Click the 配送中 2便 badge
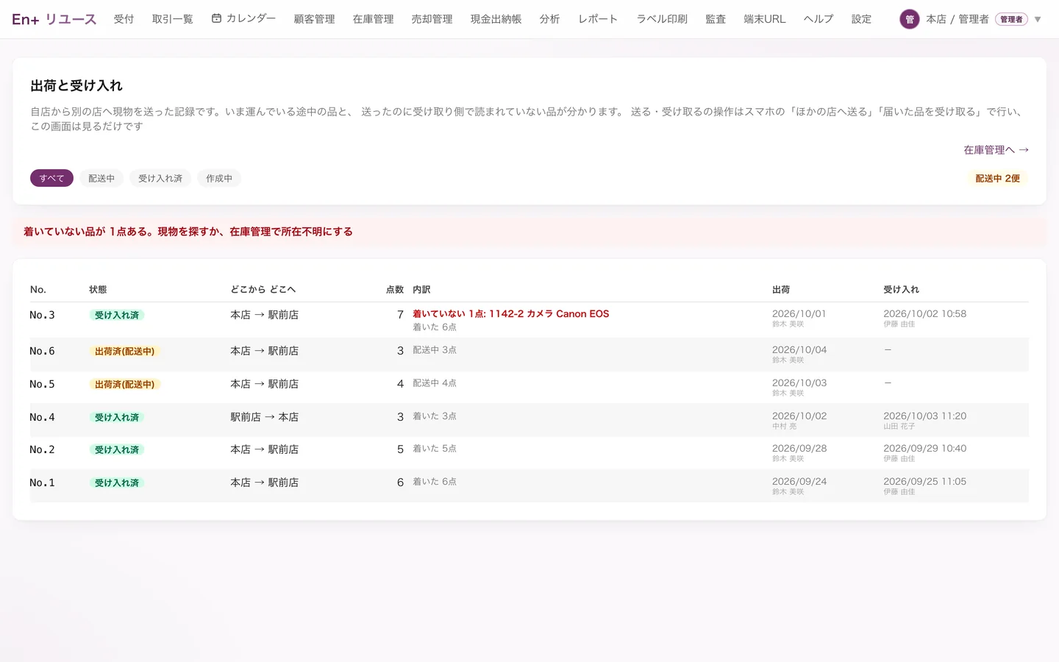 click(x=997, y=178)
